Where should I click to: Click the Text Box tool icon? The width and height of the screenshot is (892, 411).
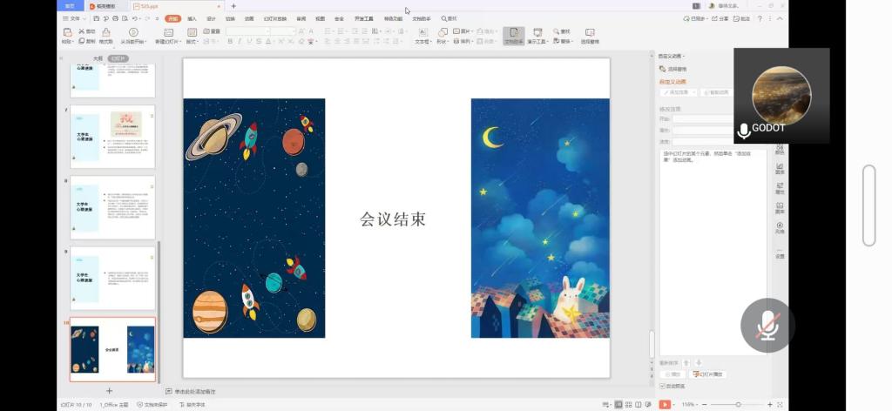pos(422,33)
